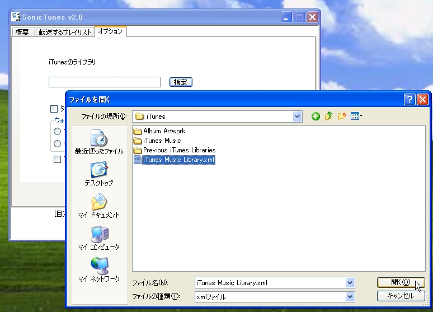
Task: Select the Album Artwork folder
Action: (159, 131)
